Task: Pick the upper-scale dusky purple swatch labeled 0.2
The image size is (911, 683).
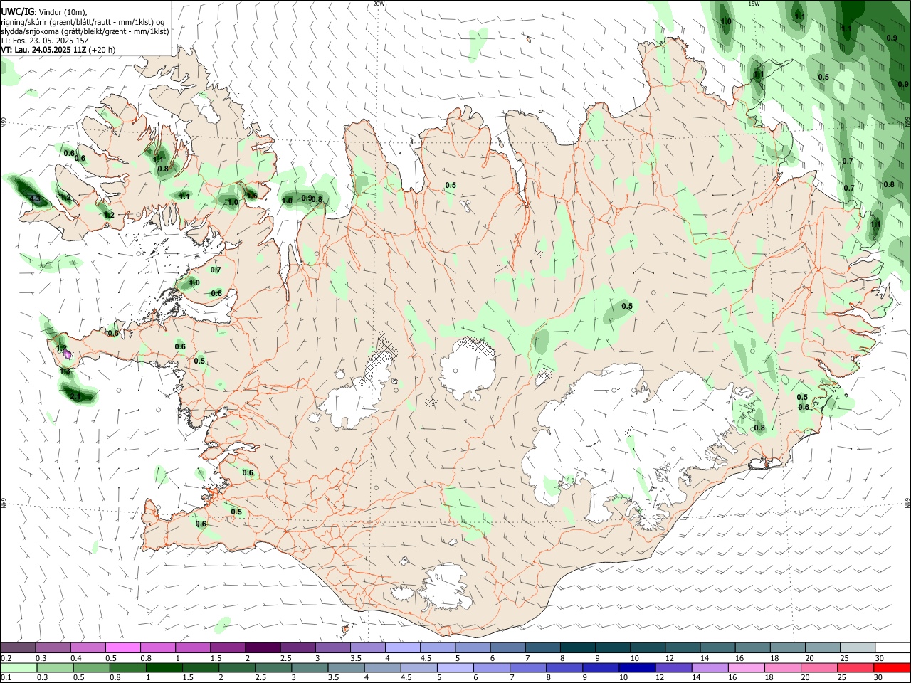Action: click(x=18, y=647)
